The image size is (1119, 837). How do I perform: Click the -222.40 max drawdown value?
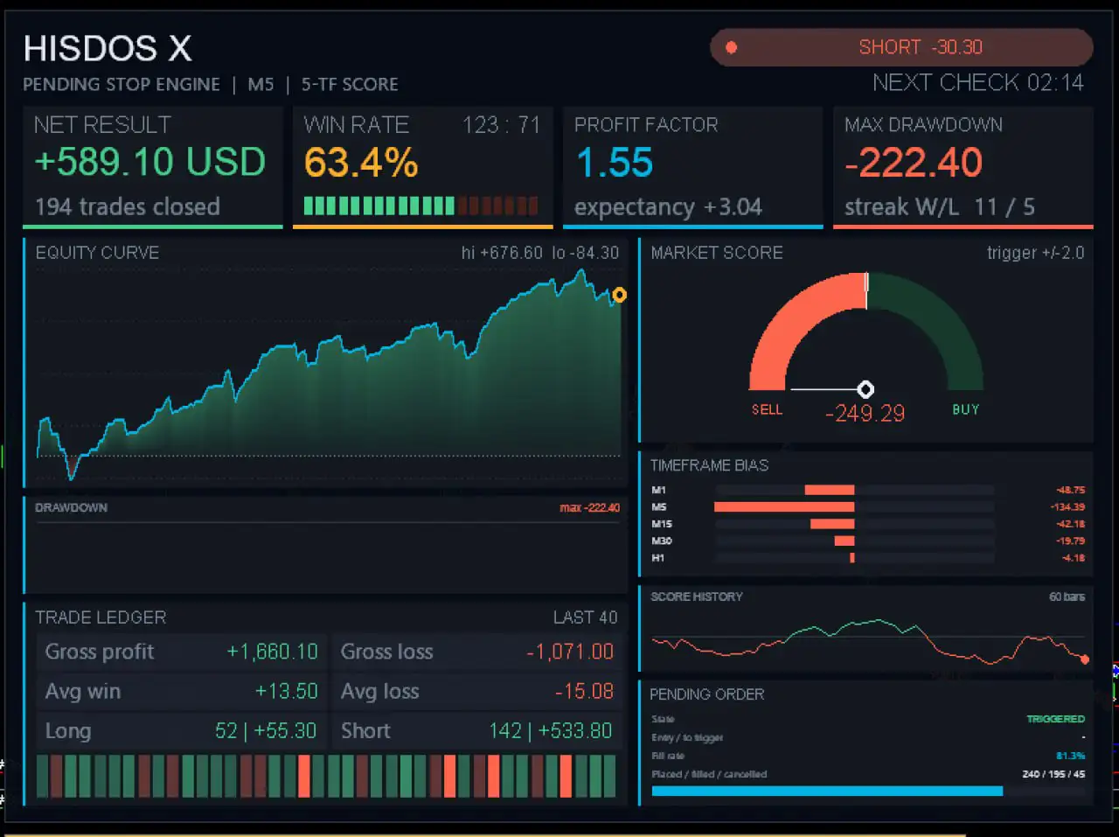coord(914,163)
